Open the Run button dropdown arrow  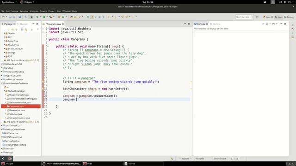tap(47, 17)
